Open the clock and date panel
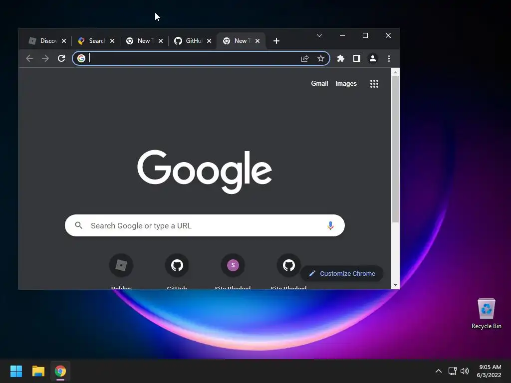511x383 pixels. click(x=489, y=371)
